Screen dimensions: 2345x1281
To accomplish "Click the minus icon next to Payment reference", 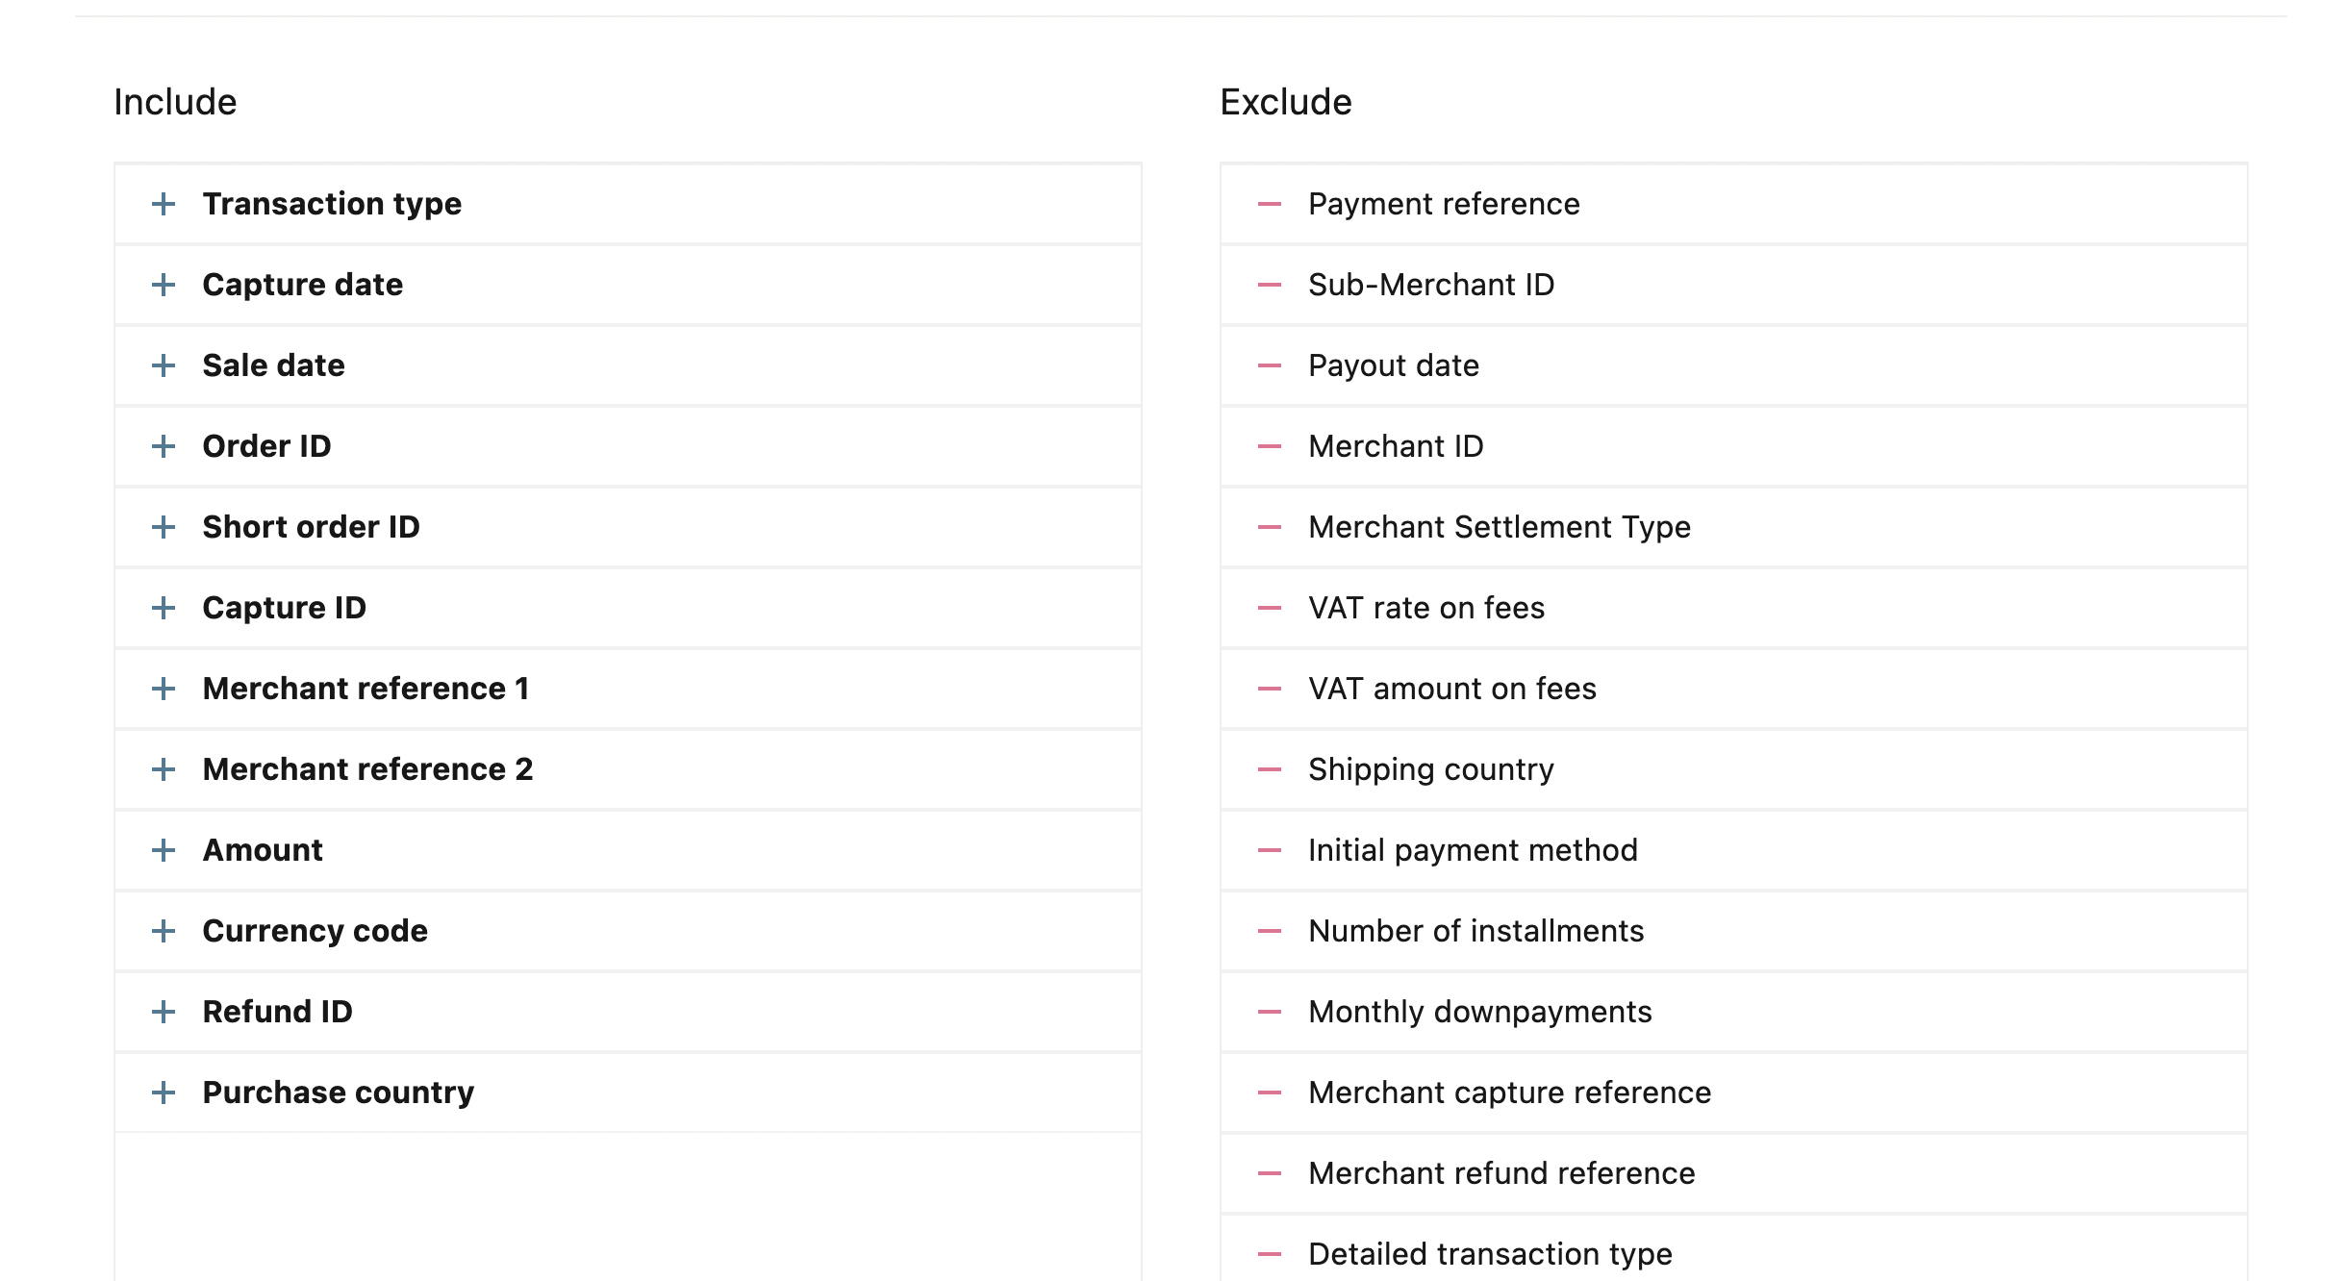I will coord(1270,204).
